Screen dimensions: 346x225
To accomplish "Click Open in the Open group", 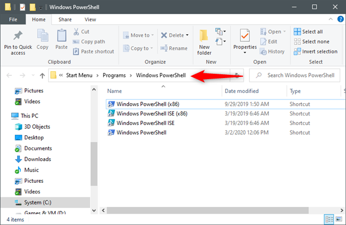I will point(273,32).
